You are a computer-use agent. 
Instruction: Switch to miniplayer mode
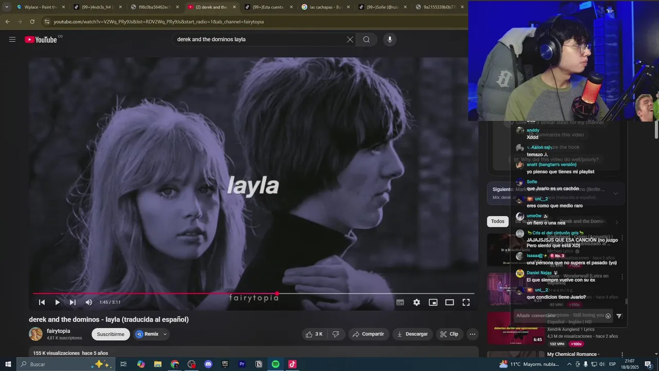click(433, 302)
